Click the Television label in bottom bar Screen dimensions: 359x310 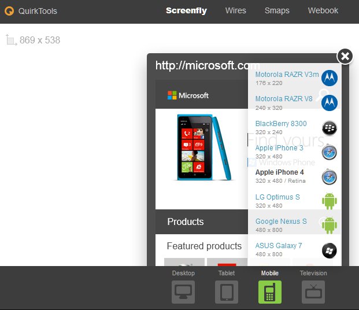coord(313,273)
